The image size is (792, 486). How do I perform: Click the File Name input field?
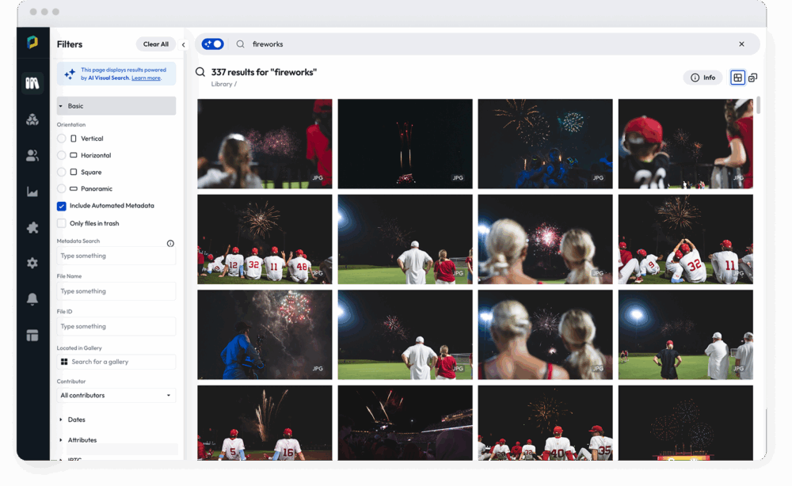[x=116, y=291]
